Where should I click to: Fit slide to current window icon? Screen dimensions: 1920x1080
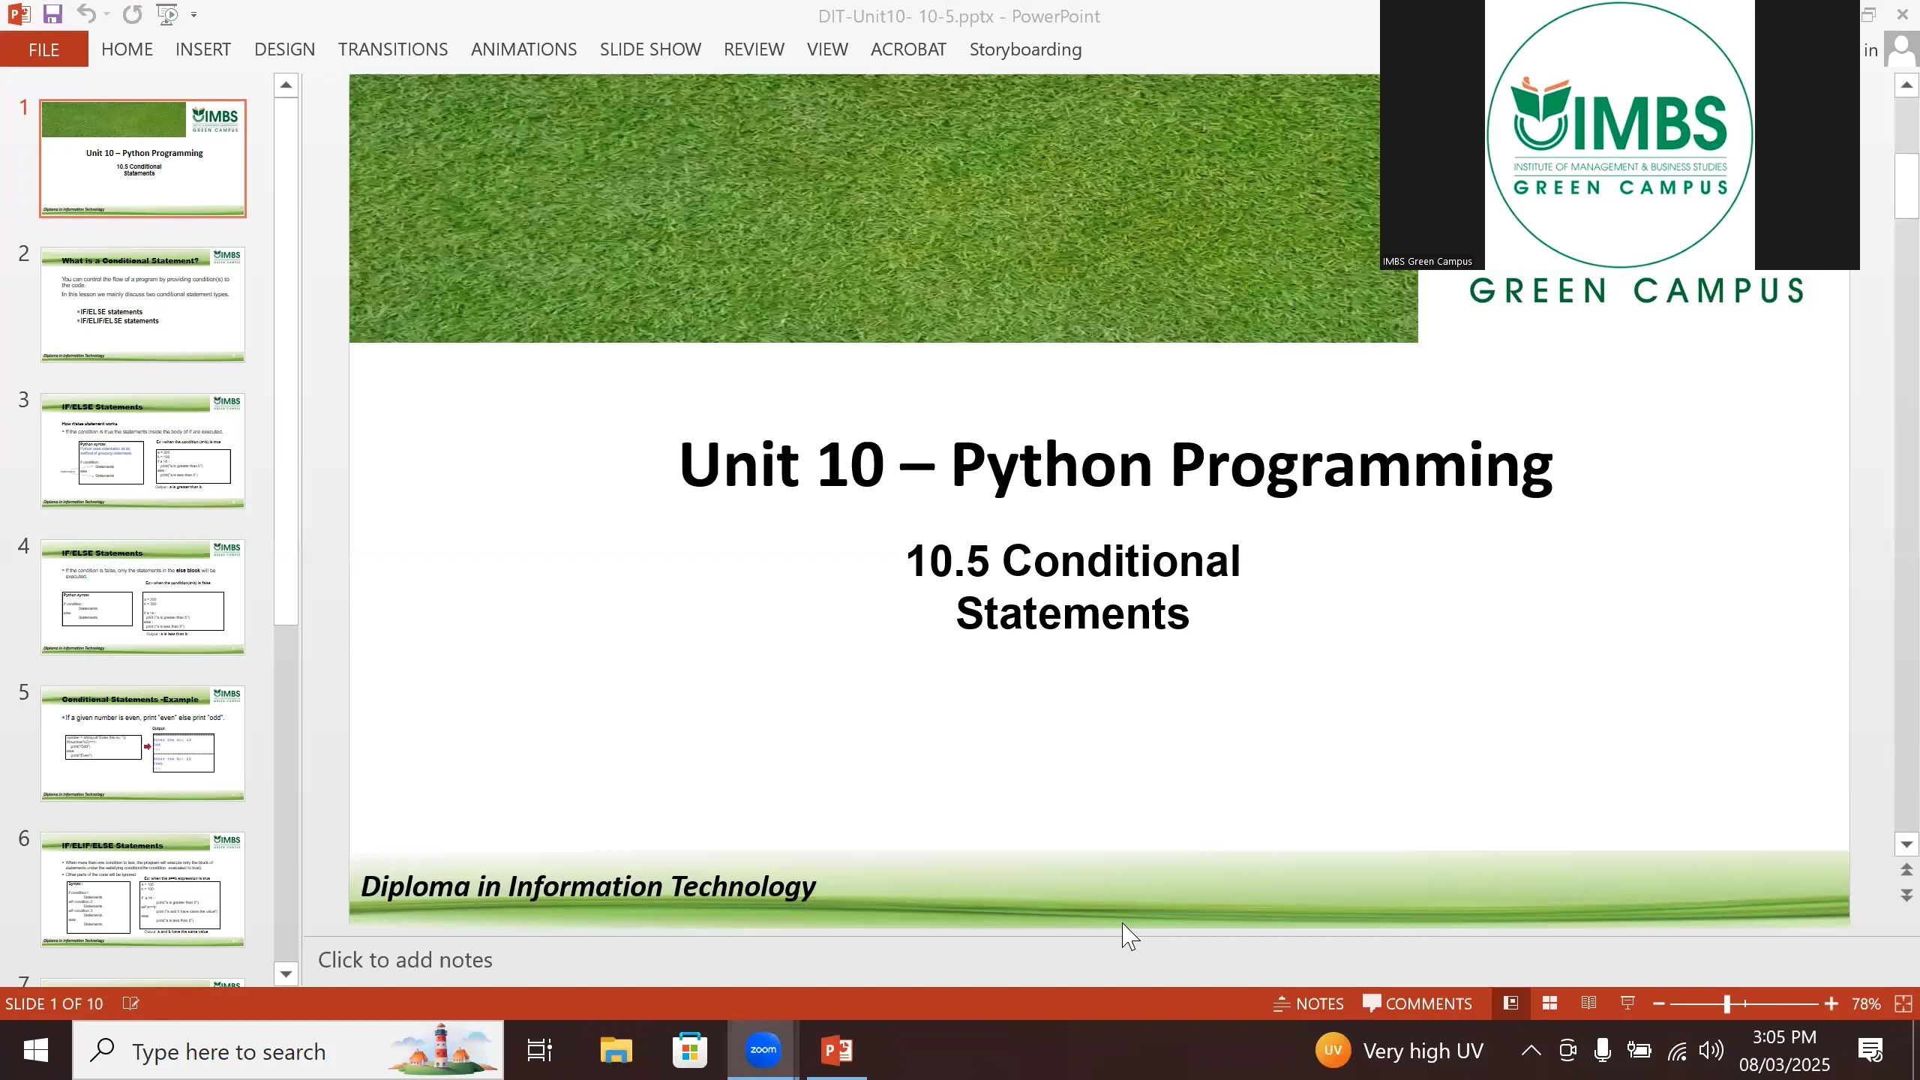pos(1903,1003)
